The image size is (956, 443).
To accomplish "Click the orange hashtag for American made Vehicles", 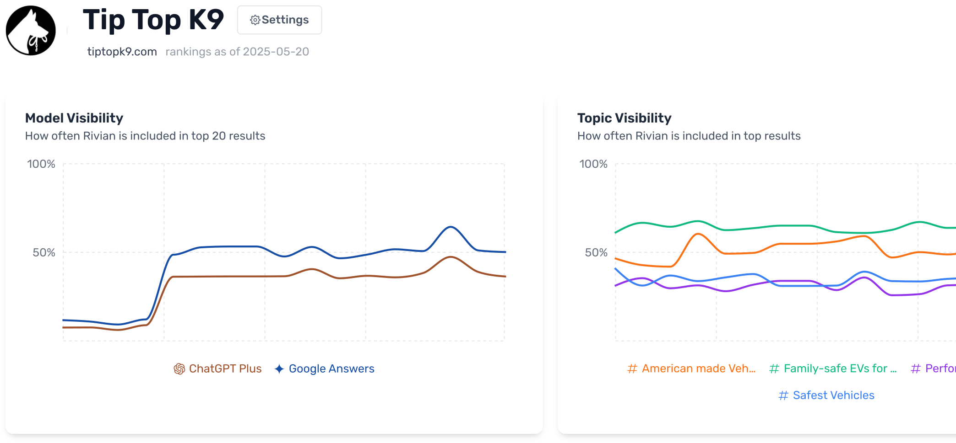I will (x=632, y=368).
